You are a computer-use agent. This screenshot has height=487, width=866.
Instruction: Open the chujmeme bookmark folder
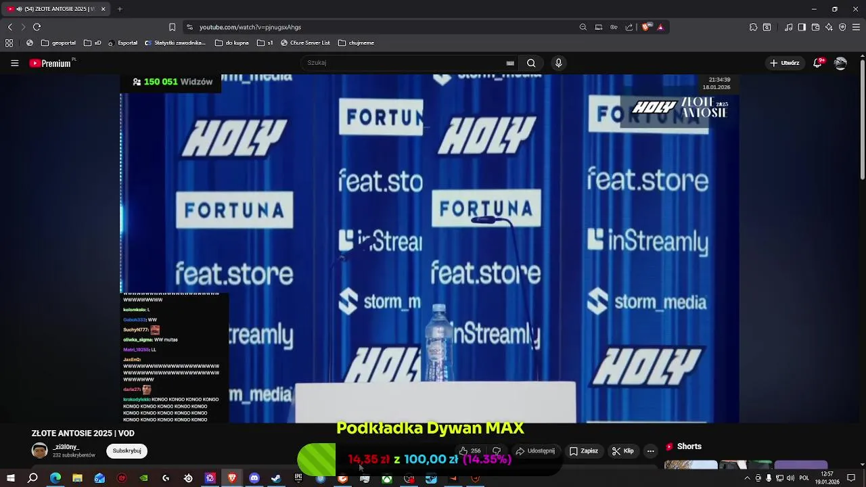357,43
